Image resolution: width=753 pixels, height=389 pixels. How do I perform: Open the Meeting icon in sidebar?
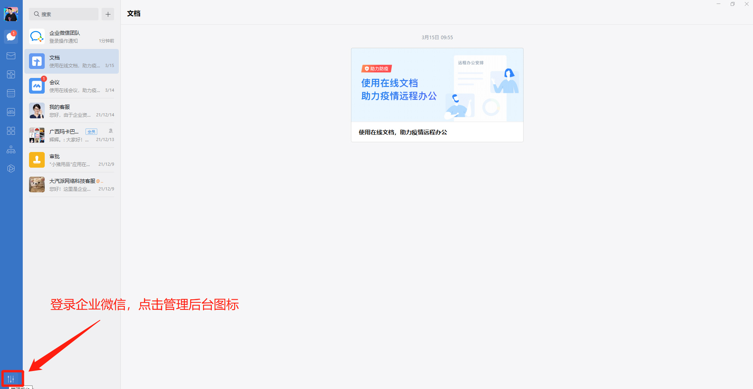point(11,112)
